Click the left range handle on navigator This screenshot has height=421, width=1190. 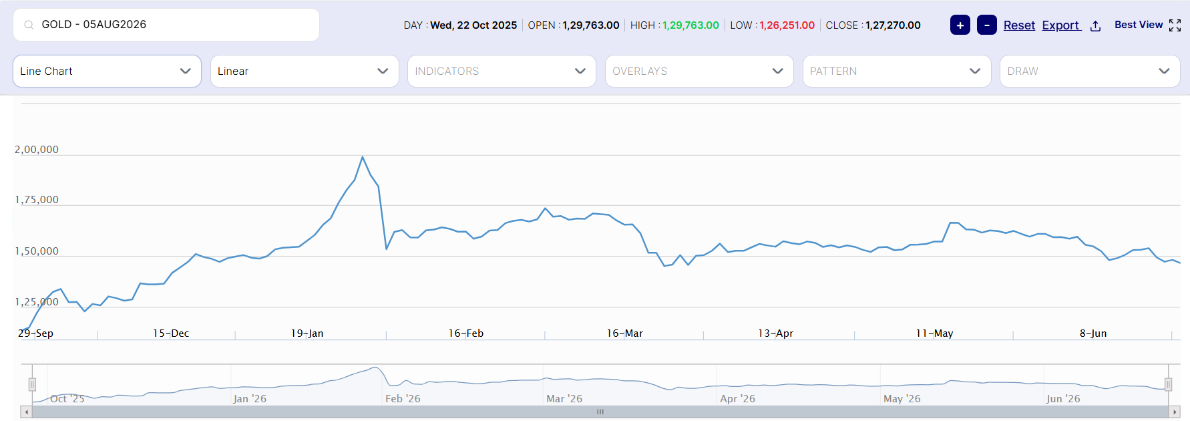[x=32, y=384]
